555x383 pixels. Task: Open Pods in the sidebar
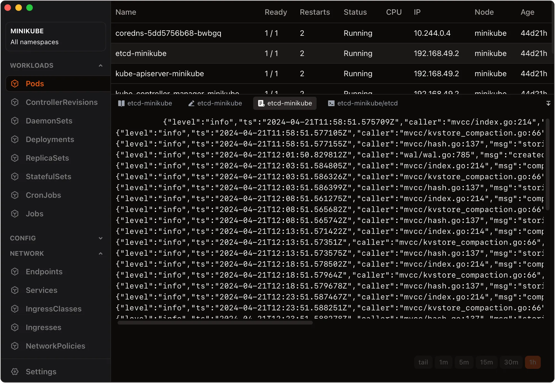58,83
